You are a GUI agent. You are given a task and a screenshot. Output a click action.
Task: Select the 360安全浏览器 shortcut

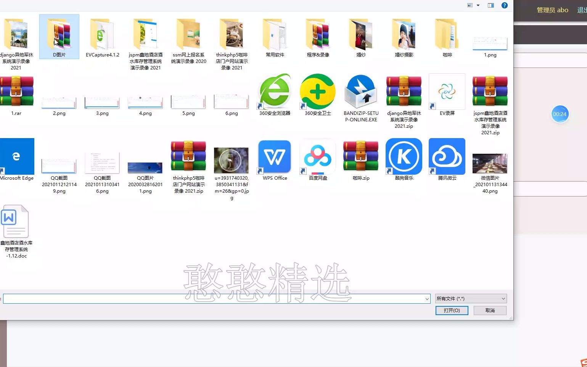pos(275,95)
